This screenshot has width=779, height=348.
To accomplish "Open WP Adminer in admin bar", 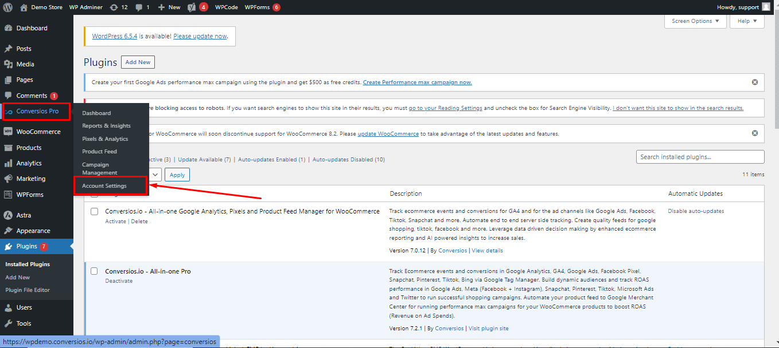I will pyautogui.click(x=86, y=7).
